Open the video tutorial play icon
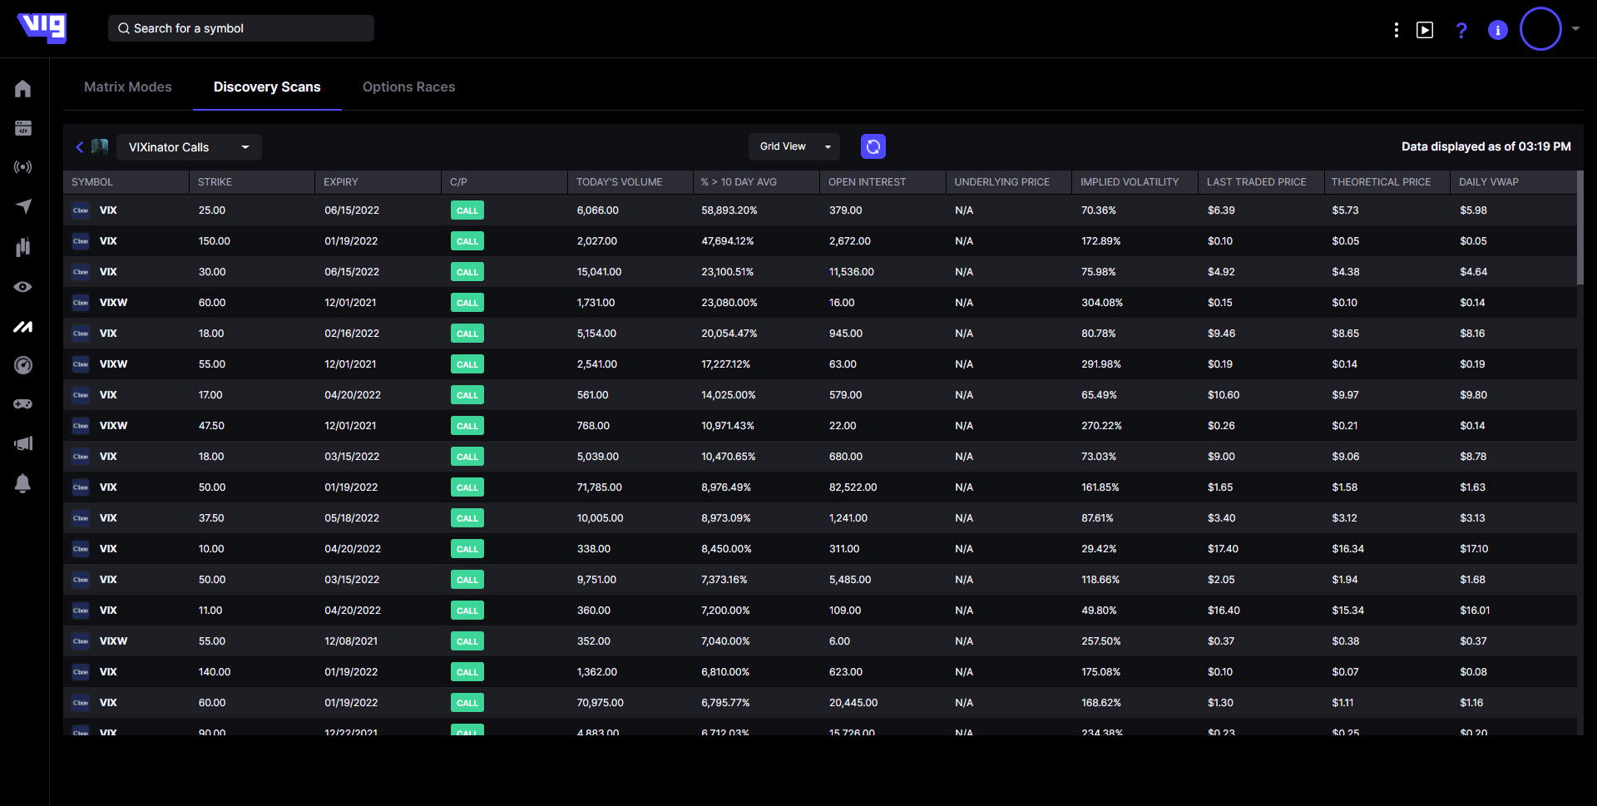The height and width of the screenshot is (806, 1597). pyautogui.click(x=1425, y=30)
